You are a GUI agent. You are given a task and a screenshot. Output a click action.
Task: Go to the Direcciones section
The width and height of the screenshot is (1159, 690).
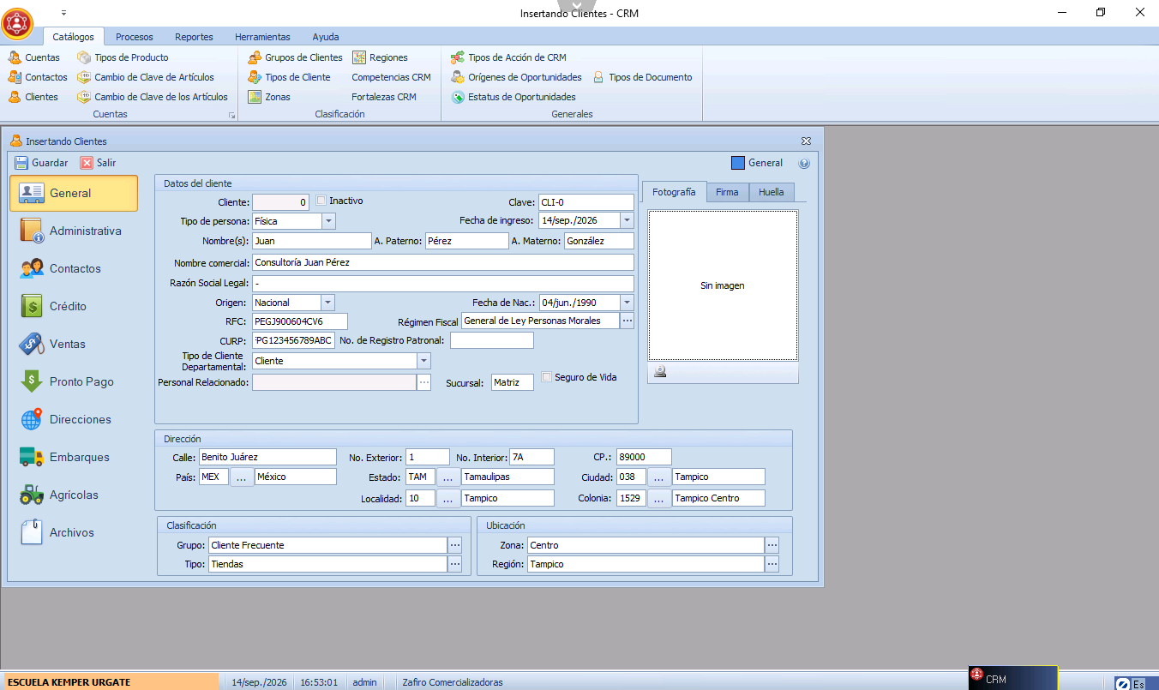pos(74,419)
